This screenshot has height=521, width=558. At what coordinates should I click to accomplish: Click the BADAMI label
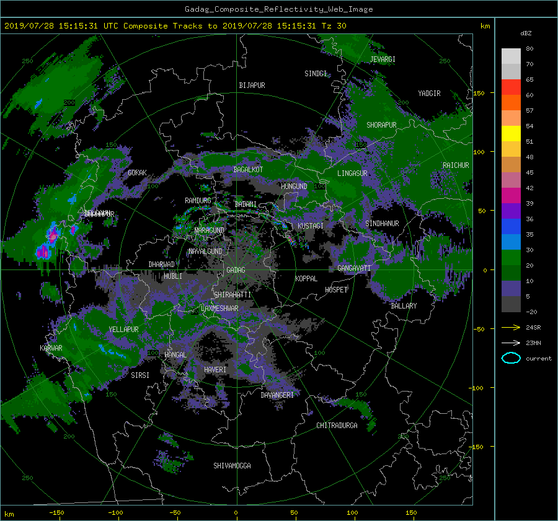[246, 204]
